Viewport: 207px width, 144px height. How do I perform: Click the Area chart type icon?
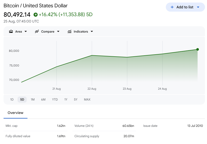point(11,32)
